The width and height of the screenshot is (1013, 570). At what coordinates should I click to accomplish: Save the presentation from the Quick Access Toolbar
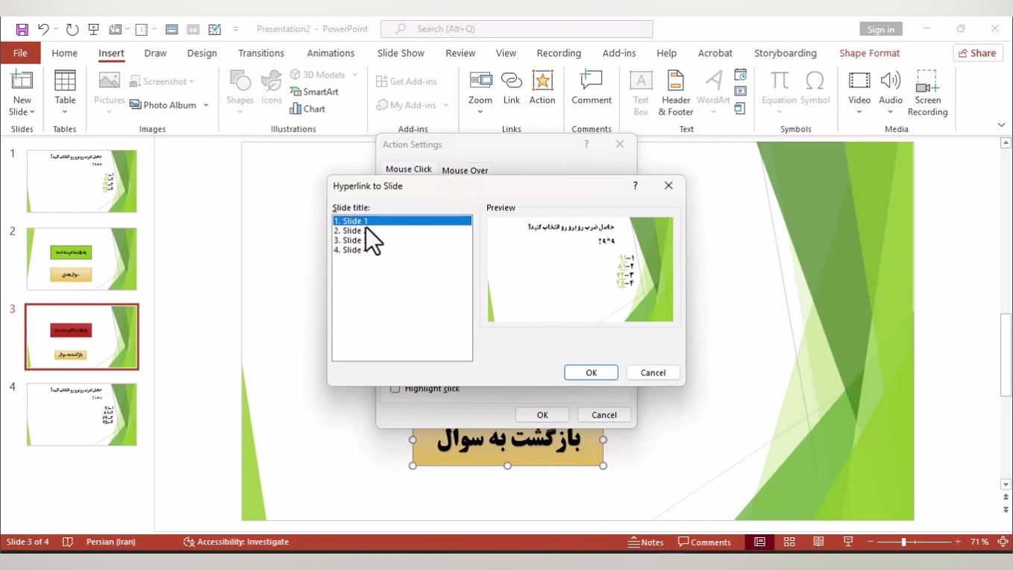click(x=22, y=29)
